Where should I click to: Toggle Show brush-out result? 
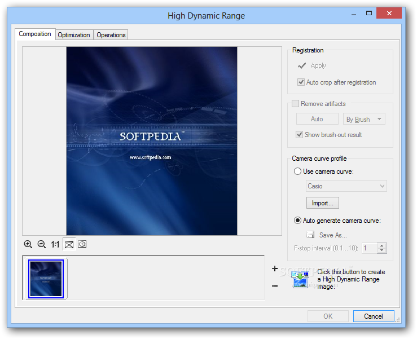click(299, 135)
